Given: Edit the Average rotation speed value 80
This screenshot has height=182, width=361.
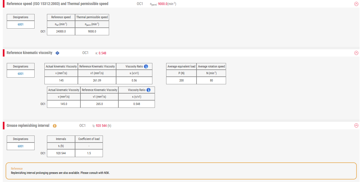Looking at the screenshot, I should click(211, 80).
